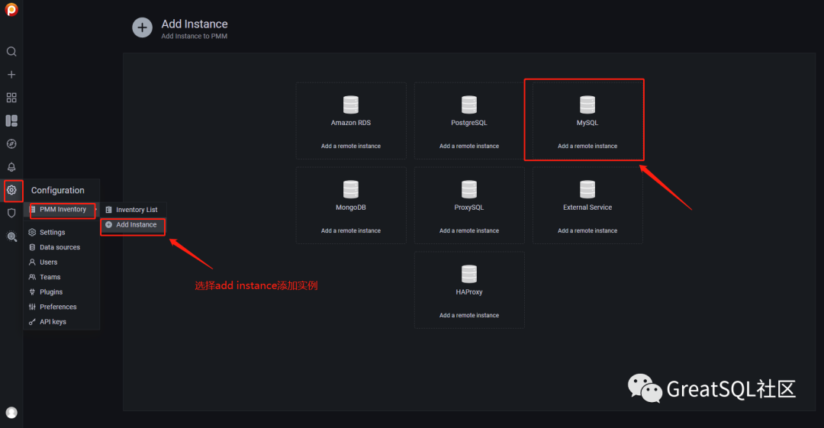824x428 pixels.
Task: Click the External Service label
Action: [587, 208]
